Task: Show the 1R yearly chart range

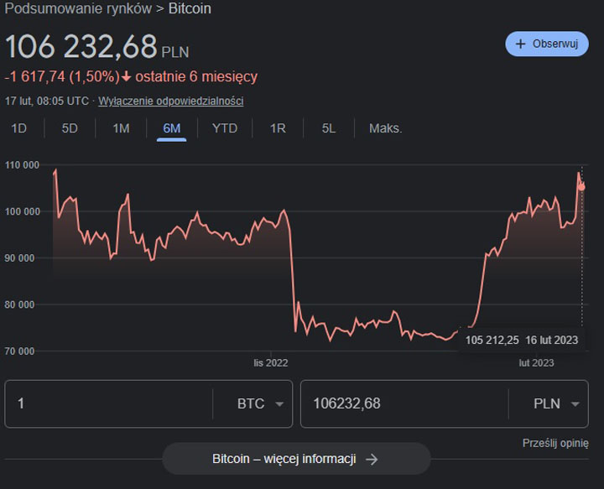Action: point(278,128)
